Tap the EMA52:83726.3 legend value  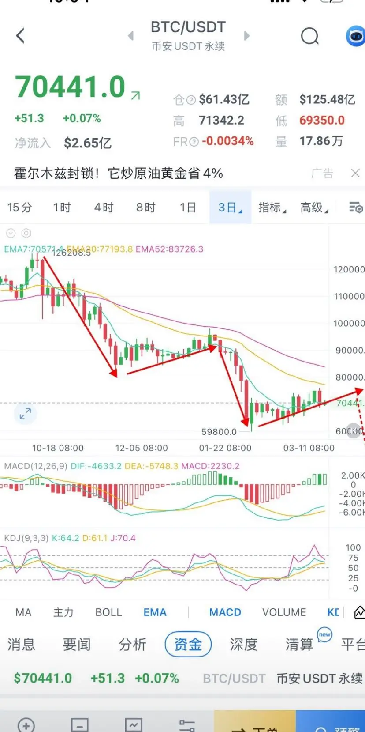click(x=169, y=249)
